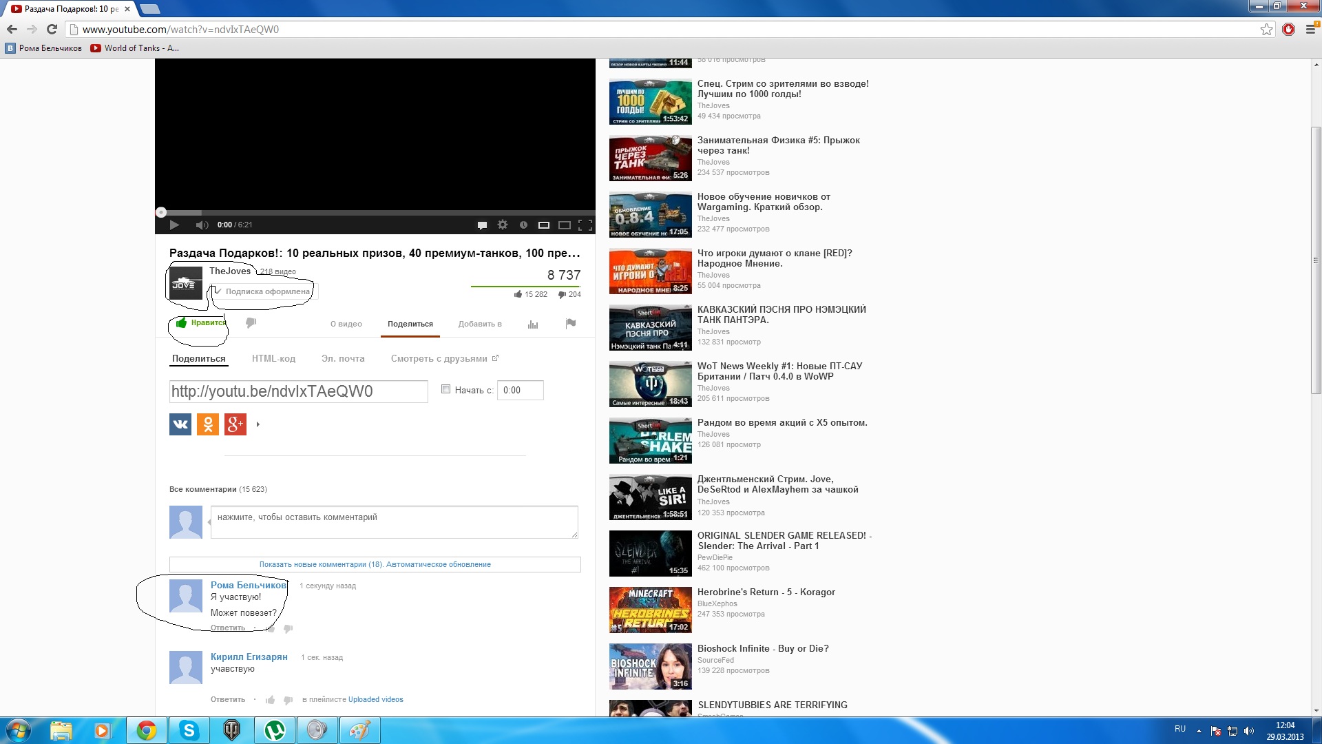Screen dimensions: 1322x744
Task: Open 'Занимательная Физика #5' video title
Action: [779, 145]
